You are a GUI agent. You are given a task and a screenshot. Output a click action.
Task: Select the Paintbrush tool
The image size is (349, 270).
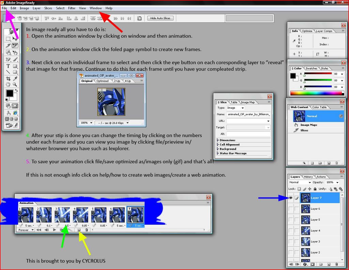coord(15,59)
